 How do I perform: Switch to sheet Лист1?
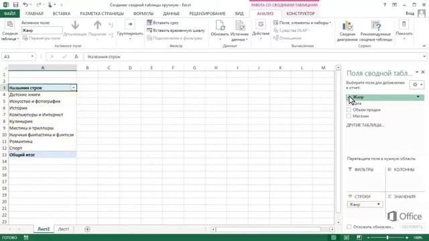pos(64,229)
